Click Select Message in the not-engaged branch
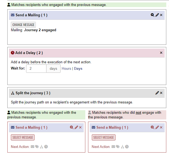This screenshot has height=158, width=169. coord(104,137)
